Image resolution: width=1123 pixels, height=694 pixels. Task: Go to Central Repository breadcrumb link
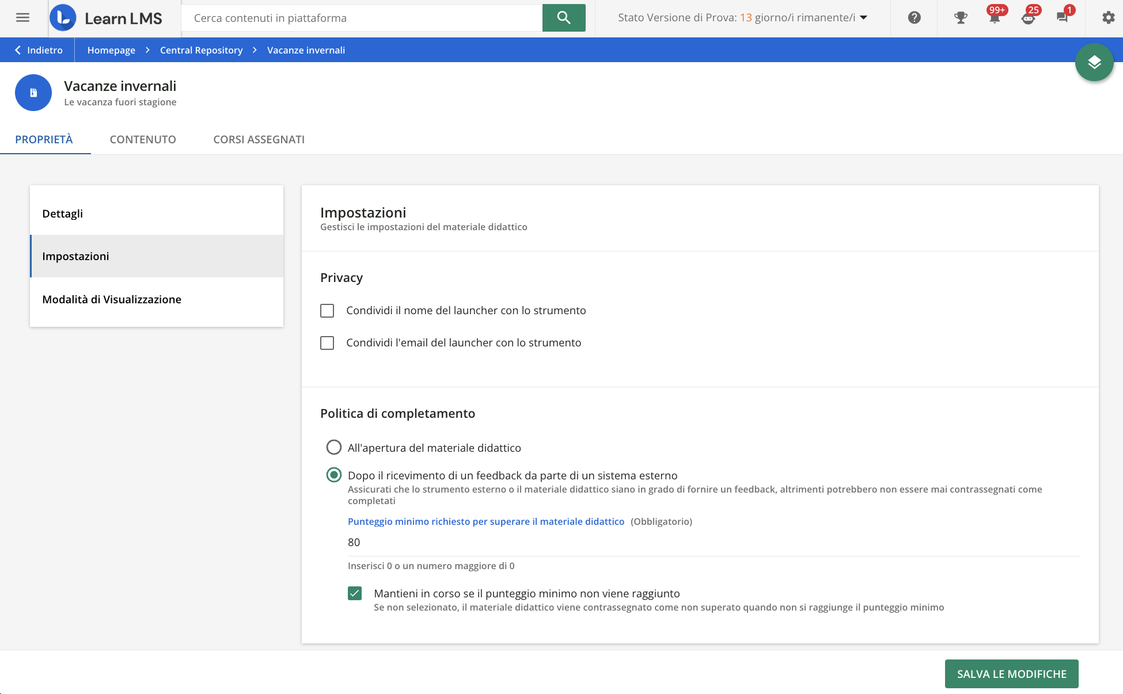pos(201,50)
